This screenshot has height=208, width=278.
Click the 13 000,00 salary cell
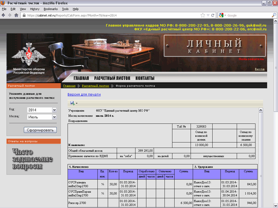(201, 145)
